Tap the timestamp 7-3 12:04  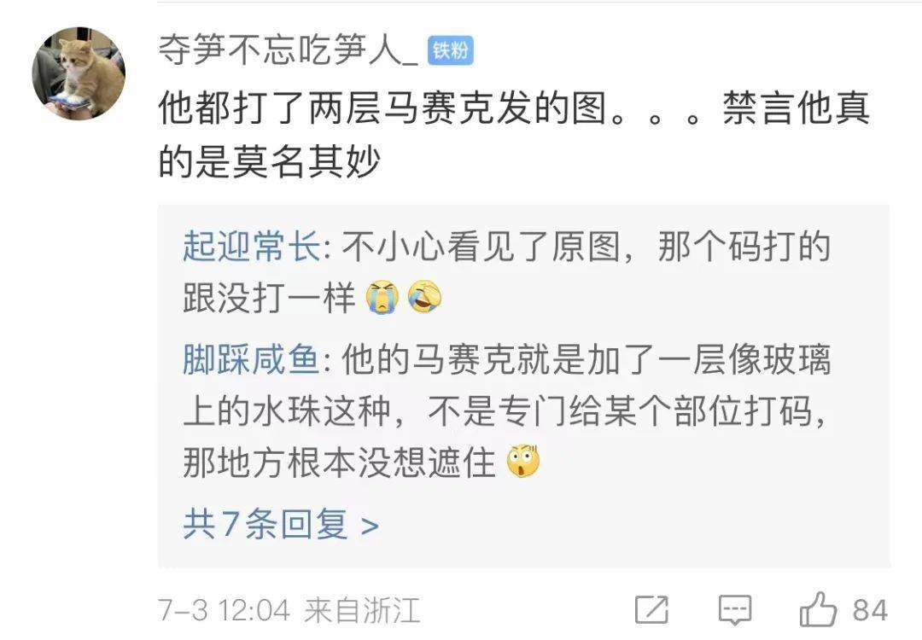click(224, 610)
